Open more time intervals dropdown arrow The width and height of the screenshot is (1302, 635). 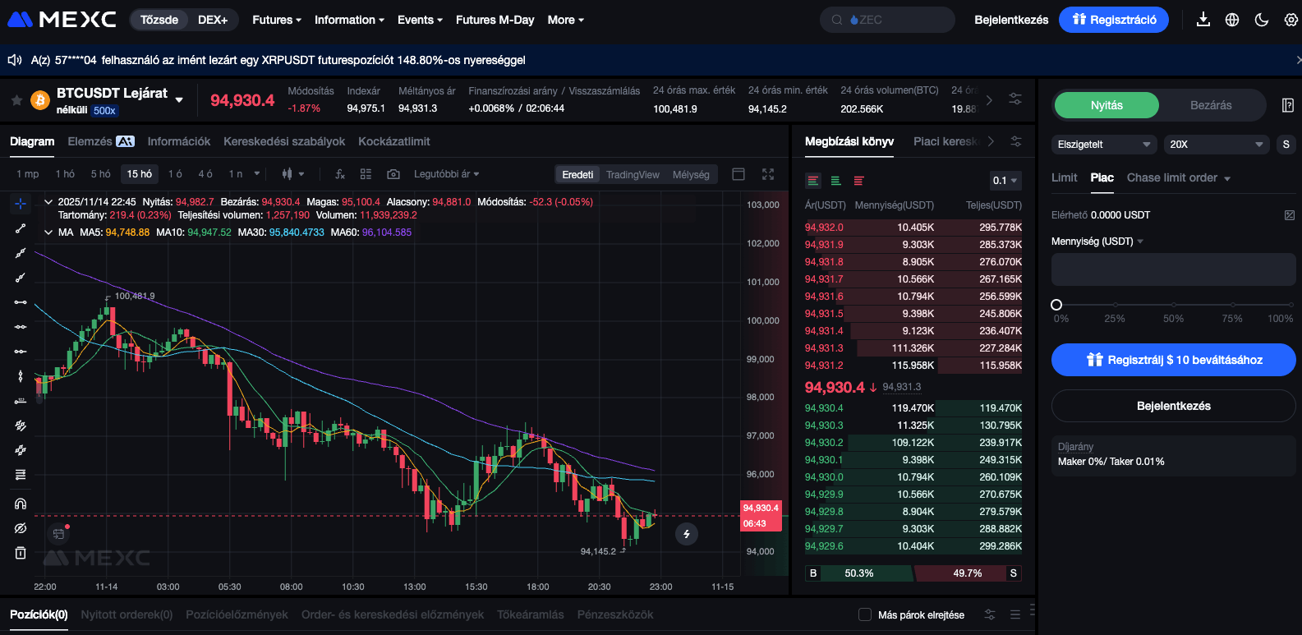(x=257, y=174)
